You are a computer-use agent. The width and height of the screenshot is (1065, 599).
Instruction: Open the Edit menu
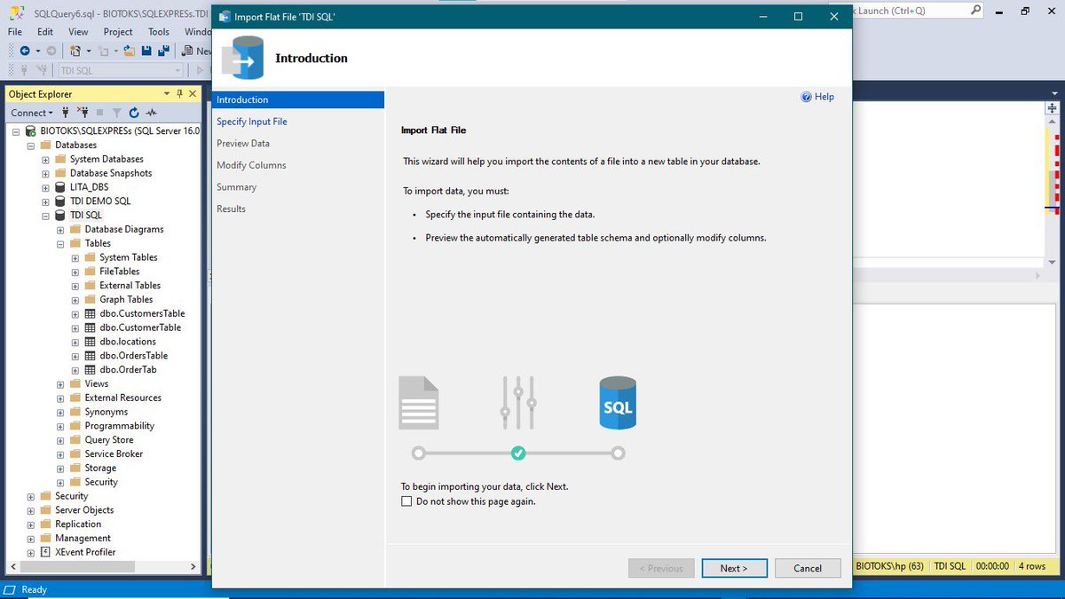45,31
